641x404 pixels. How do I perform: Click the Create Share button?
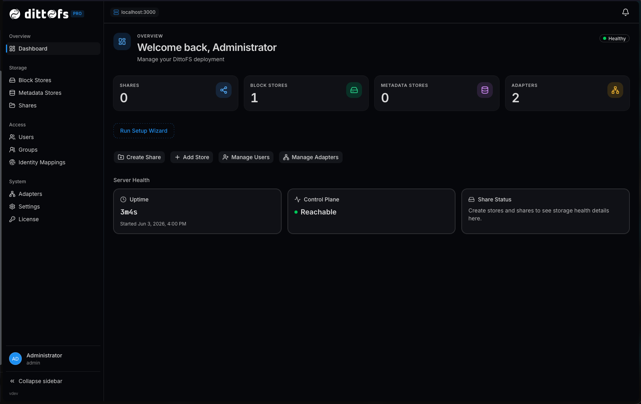[139, 157]
